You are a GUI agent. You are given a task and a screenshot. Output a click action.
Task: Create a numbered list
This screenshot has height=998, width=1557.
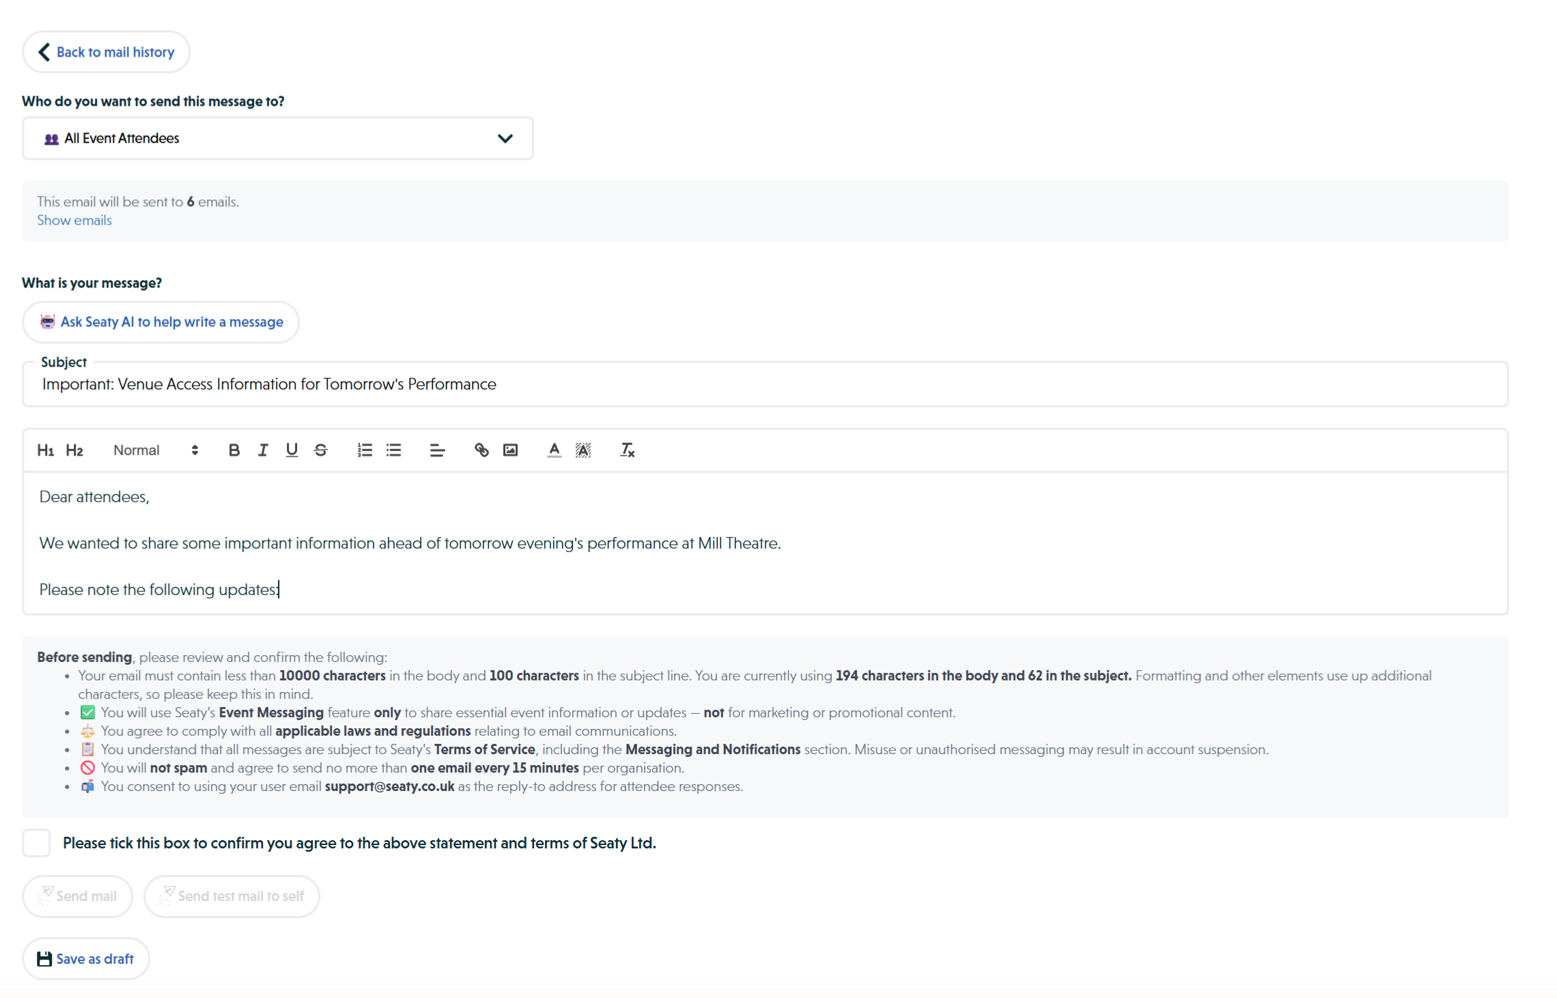tap(365, 449)
